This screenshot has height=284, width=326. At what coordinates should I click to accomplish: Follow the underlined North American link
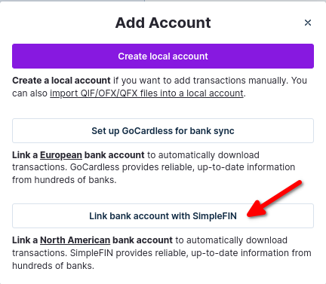75,240
